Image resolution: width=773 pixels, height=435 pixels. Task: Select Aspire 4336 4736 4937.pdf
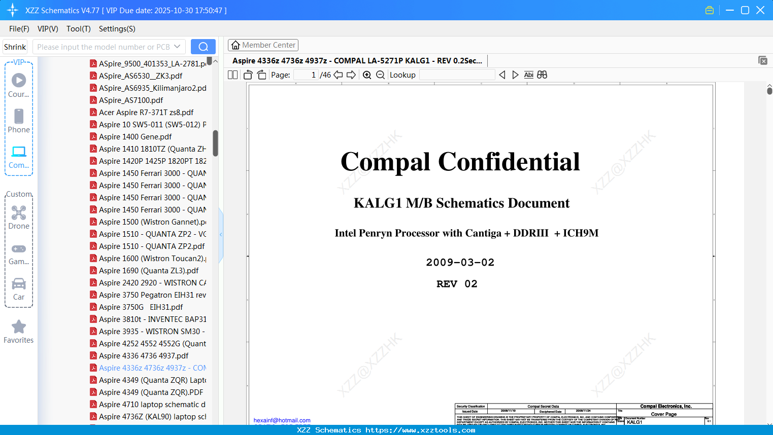[139, 356]
